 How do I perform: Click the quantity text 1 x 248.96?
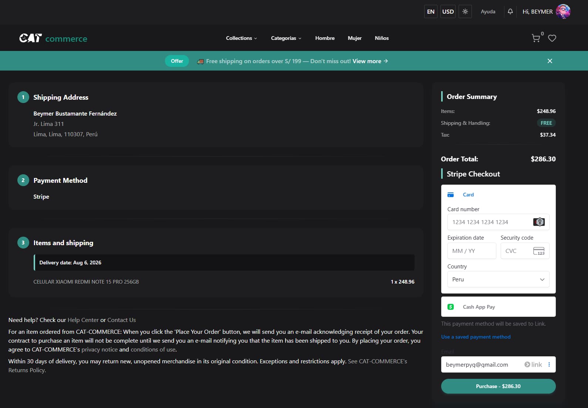402,282
